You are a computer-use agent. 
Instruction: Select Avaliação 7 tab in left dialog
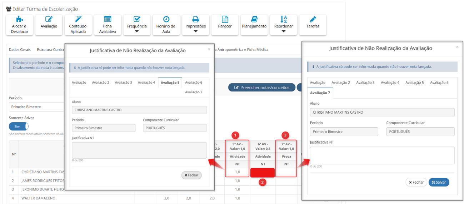194,92
